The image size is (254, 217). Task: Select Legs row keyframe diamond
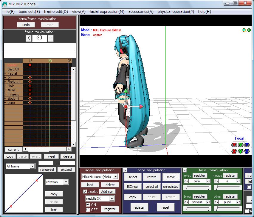(x=30, y=102)
